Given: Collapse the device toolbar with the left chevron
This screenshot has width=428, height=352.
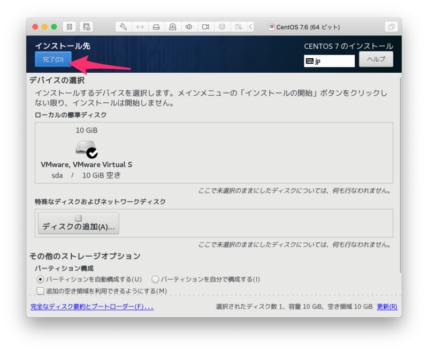Looking at the screenshot, I should pyautogui.click(x=250, y=27).
